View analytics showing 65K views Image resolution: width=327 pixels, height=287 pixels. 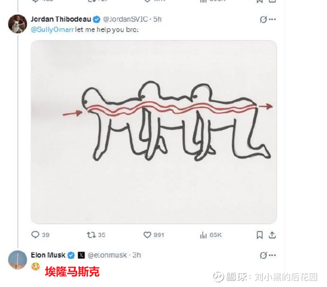tap(203, 235)
